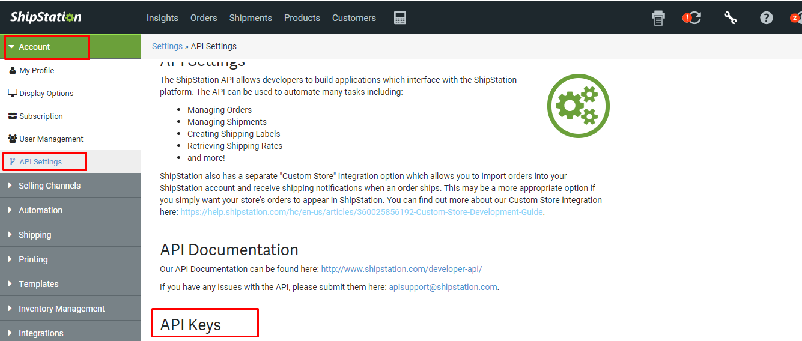
Task: Click the 'and more!' bullet text
Action: click(206, 158)
